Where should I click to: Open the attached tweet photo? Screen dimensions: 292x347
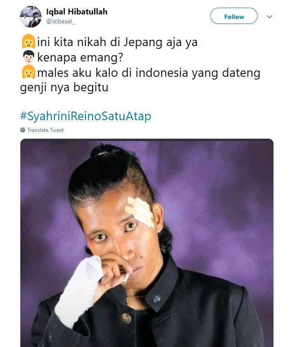(x=147, y=243)
